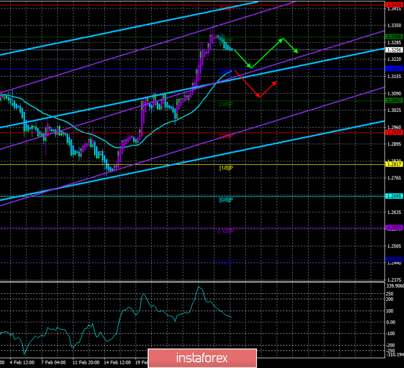Click the [0/8]P Murrey level label
Image resolution: width=404 pixels, height=368 pixels.
coord(226,200)
